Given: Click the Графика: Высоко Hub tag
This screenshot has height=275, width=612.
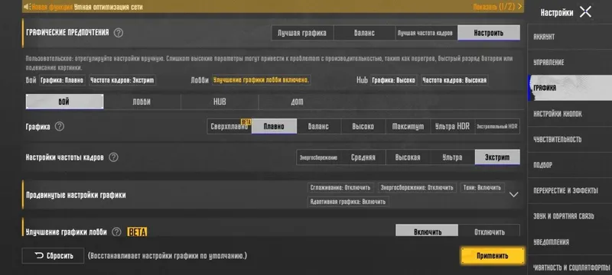Looking at the screenshot, I should point(394,80).
